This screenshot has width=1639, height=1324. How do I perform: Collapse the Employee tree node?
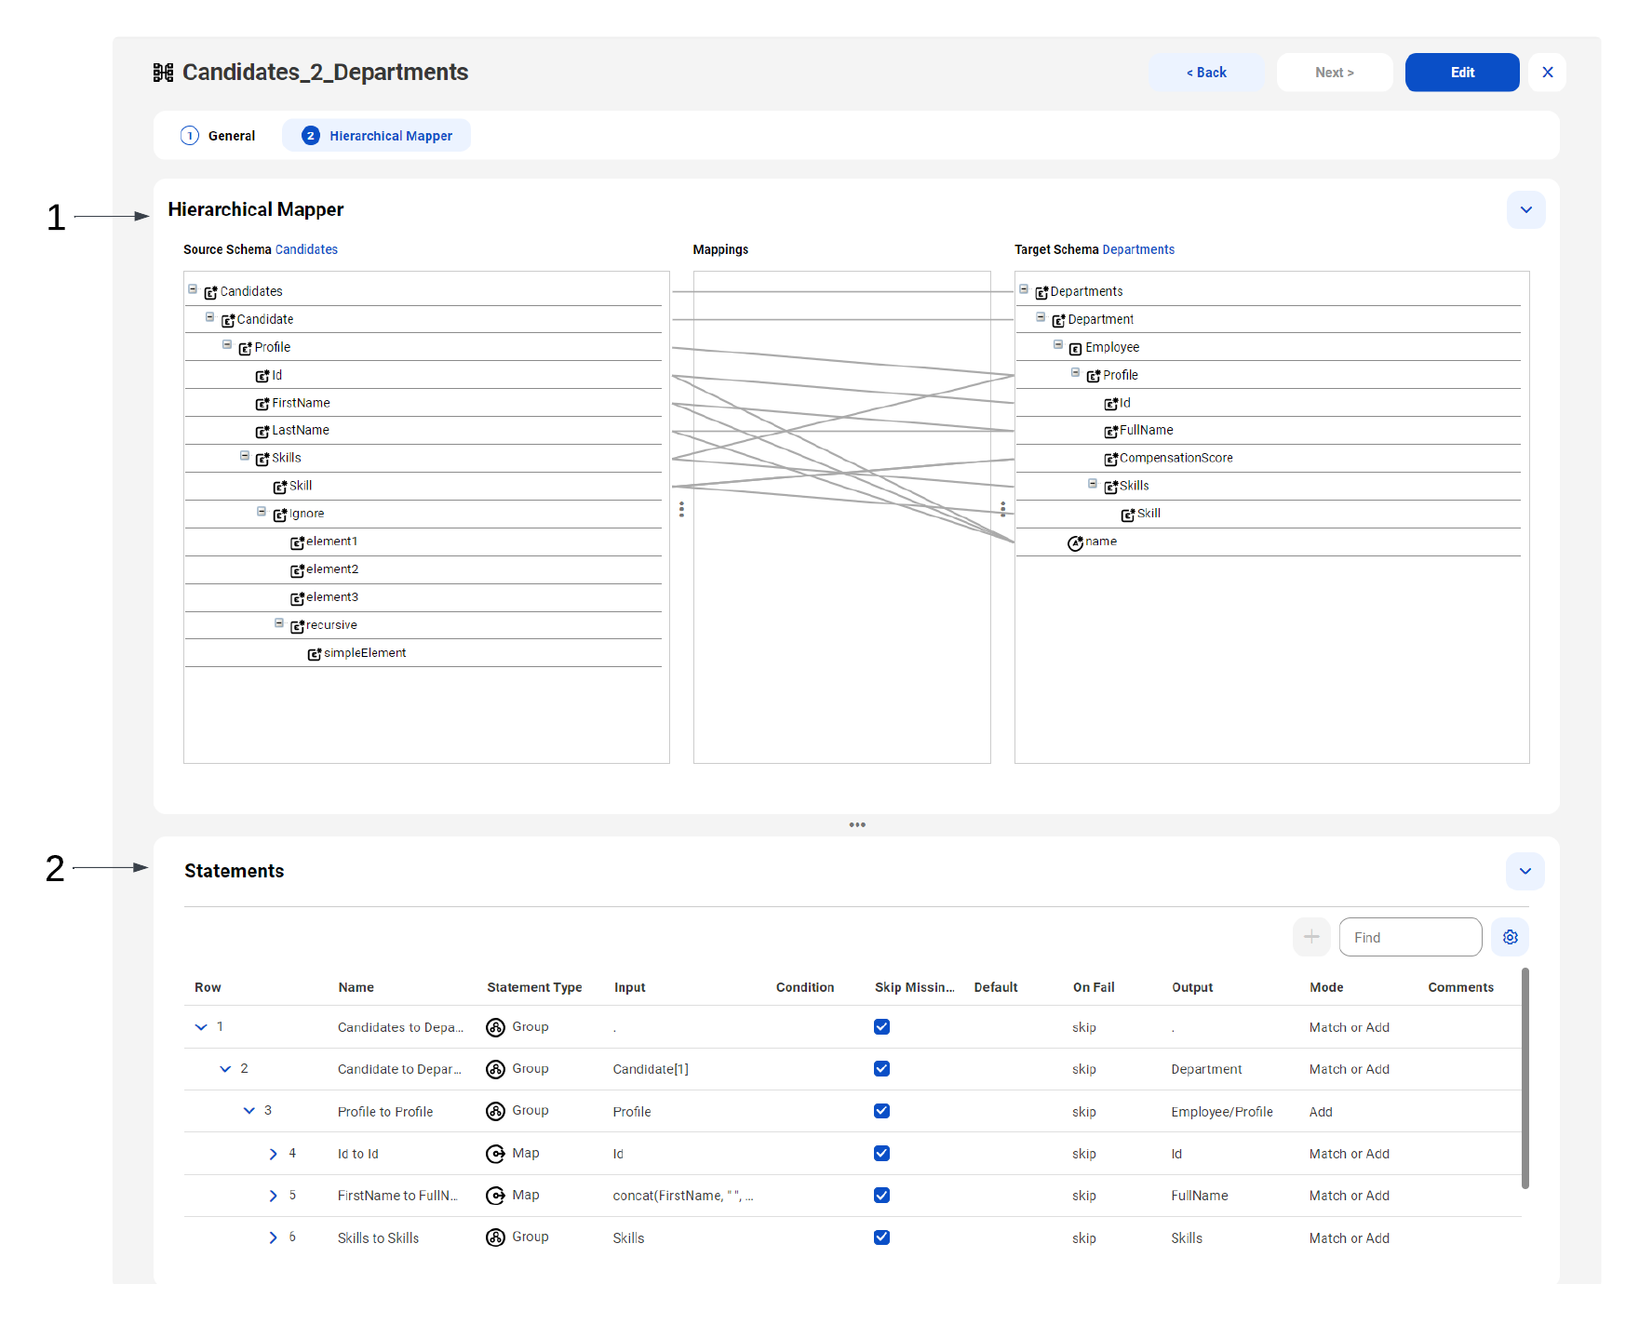[x=1058, y=344]
